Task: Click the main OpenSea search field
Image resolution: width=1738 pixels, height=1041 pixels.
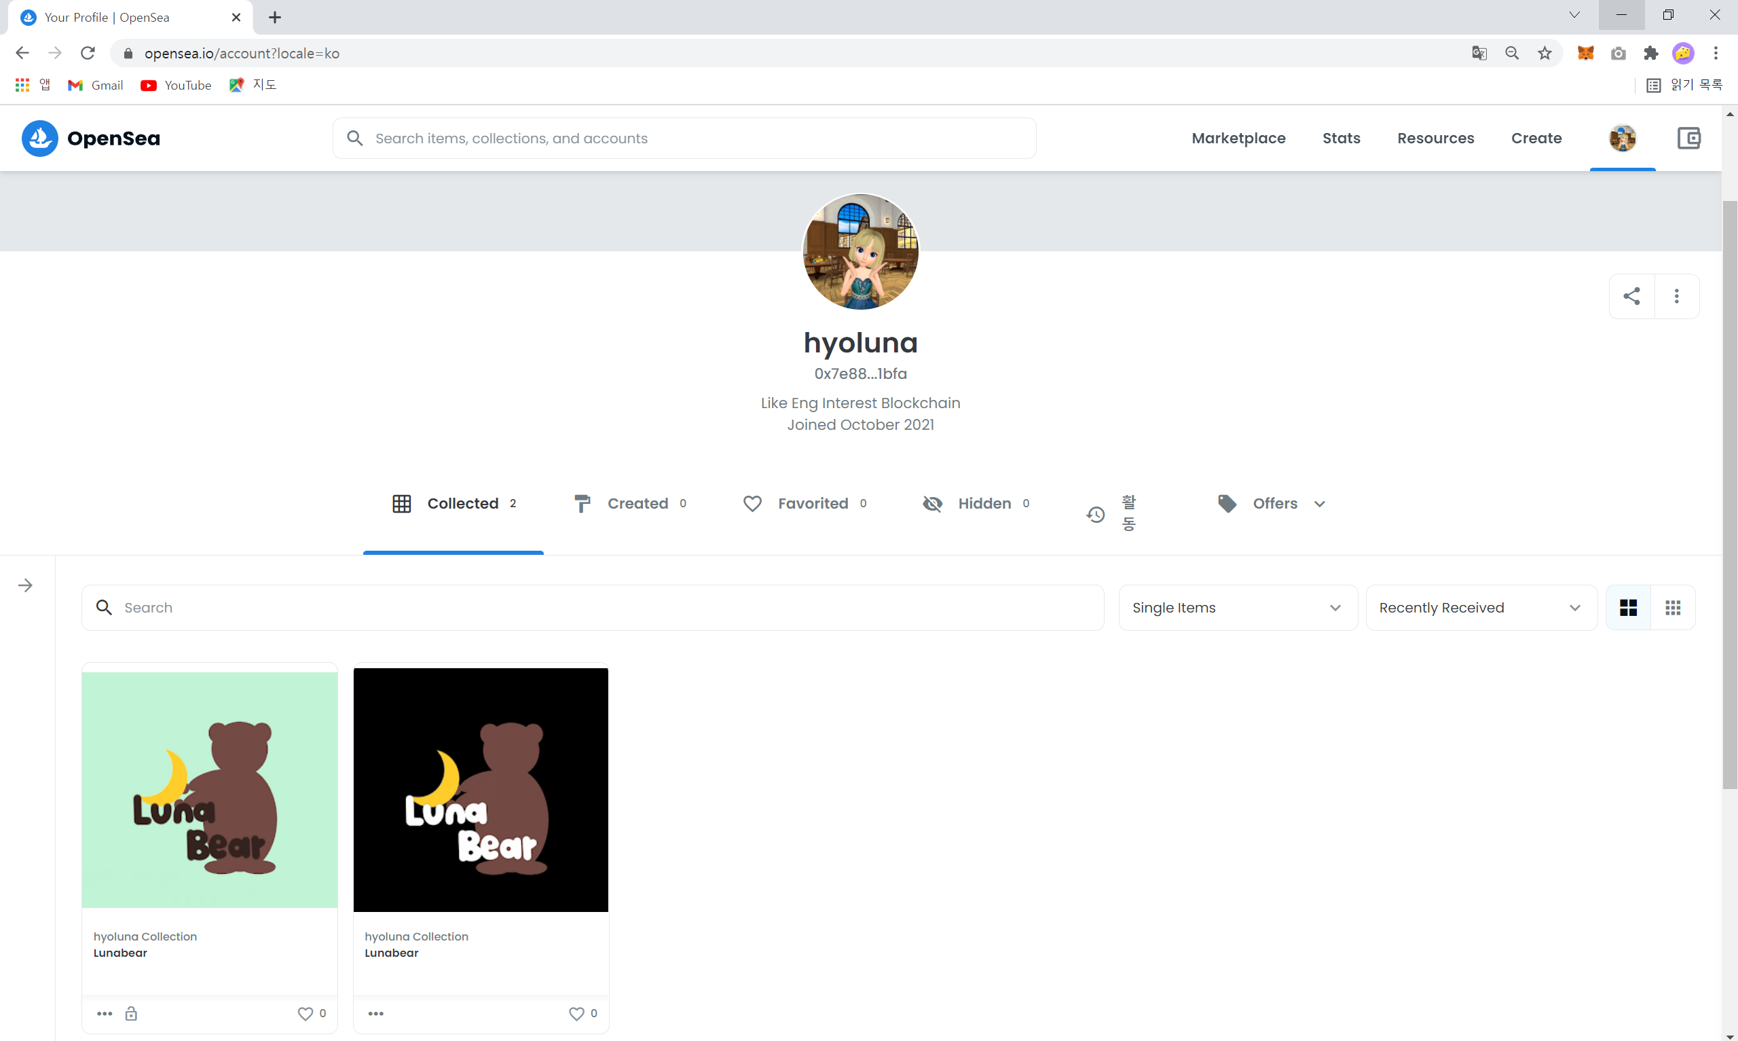Action: (x=684, y=139)
